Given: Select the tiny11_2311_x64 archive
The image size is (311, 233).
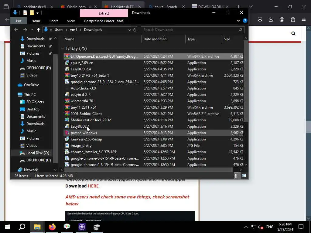Looking at the screenshot, I should 83,107.
